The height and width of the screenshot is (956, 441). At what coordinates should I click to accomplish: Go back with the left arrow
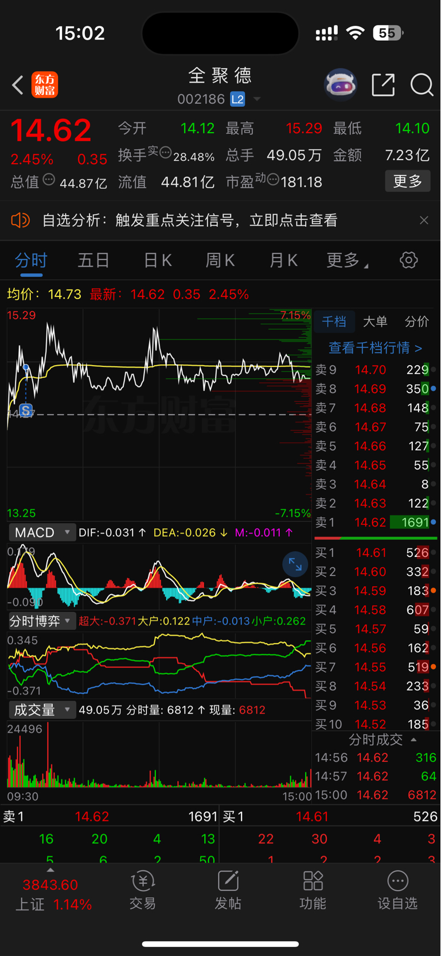click(18, 85)
